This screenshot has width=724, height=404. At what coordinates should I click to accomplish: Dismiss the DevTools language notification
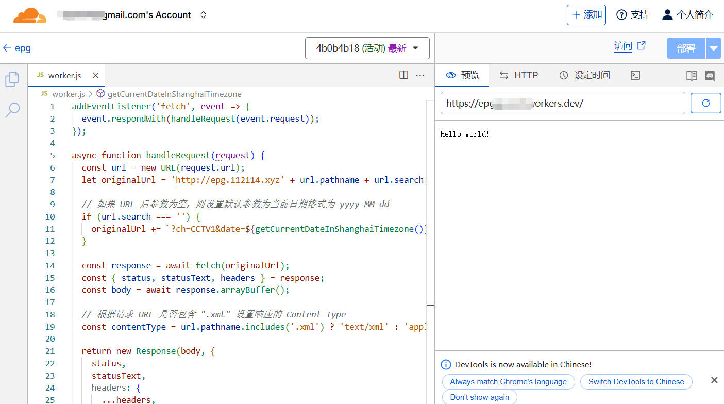point(714,380)
